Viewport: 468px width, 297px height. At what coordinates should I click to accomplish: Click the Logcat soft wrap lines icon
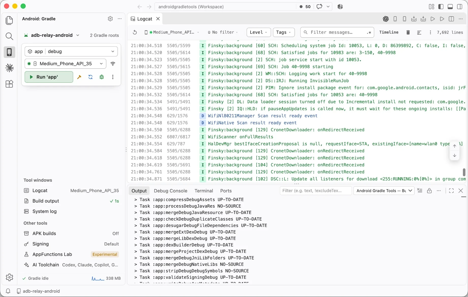[x=419, y=32]
